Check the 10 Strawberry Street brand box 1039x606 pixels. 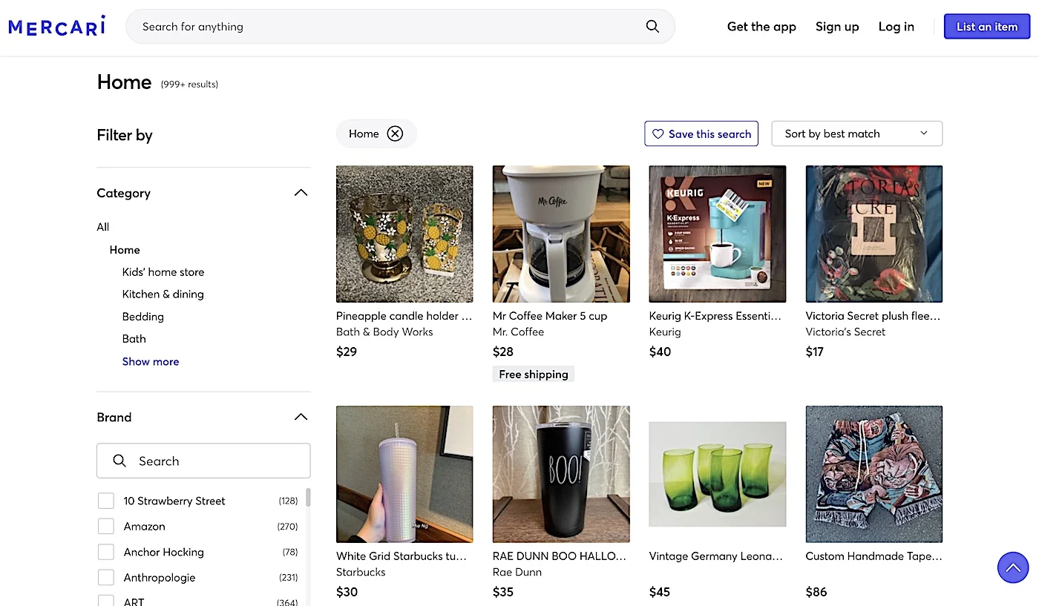[106, 501]
